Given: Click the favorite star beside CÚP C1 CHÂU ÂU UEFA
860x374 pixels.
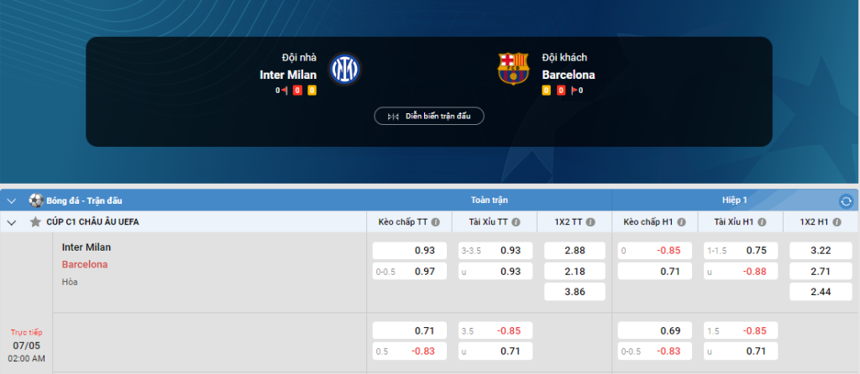Looking at the screenshot, I should coord(35,221).
